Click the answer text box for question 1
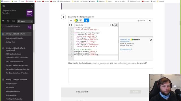This screenshot has height=101, width=181. point(111,76)
